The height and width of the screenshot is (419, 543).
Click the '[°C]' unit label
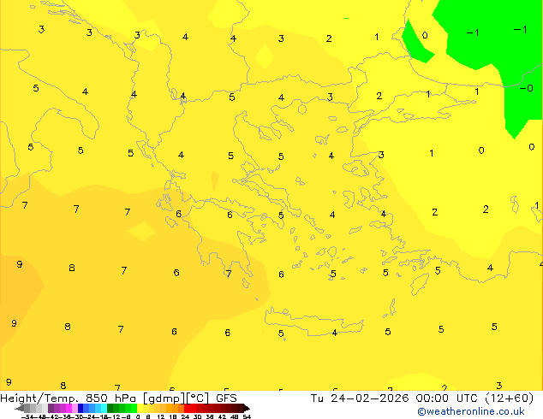pos(198,398)
